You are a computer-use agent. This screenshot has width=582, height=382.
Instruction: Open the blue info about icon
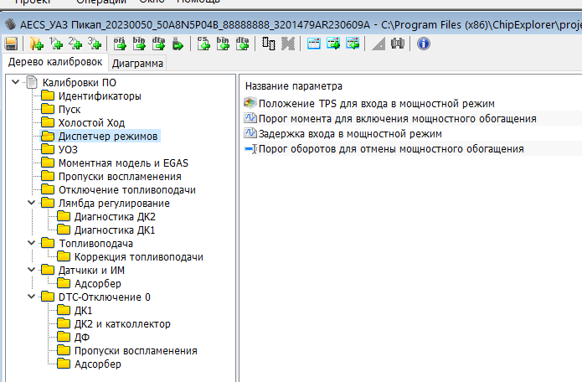(x=423, y=44)
